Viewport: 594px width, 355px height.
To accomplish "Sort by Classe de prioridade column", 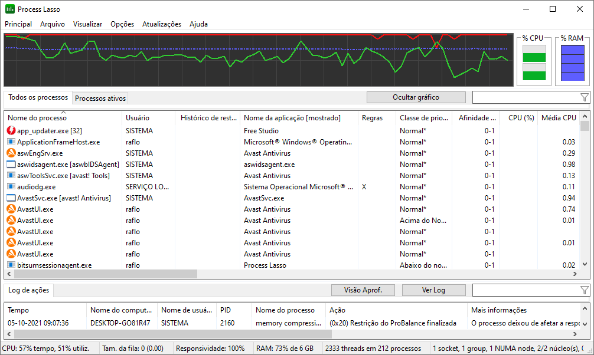I will tap(424, 118).
